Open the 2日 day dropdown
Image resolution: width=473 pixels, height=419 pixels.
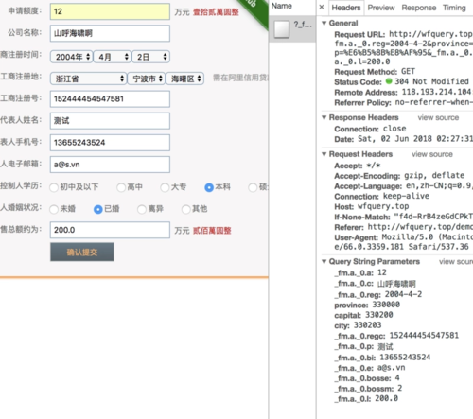pos(150,57)
